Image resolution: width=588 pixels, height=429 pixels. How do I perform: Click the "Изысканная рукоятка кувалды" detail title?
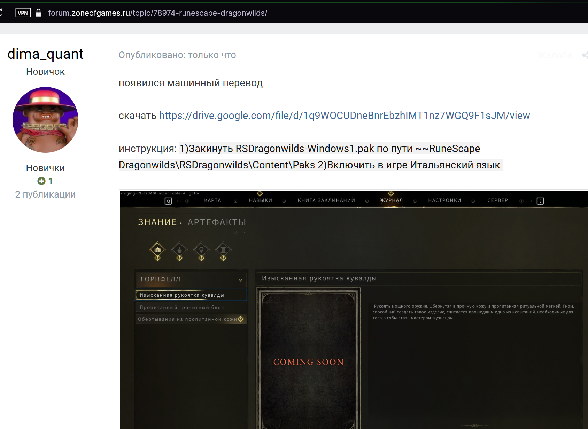click(319, 278)
